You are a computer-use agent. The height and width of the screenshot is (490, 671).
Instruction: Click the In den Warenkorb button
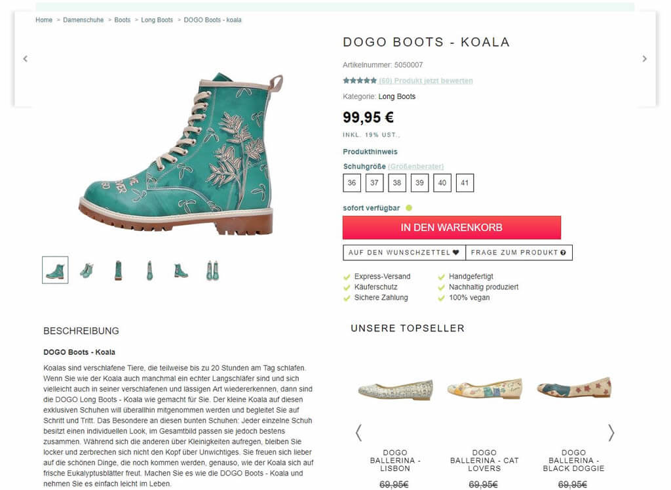(451, 228)
